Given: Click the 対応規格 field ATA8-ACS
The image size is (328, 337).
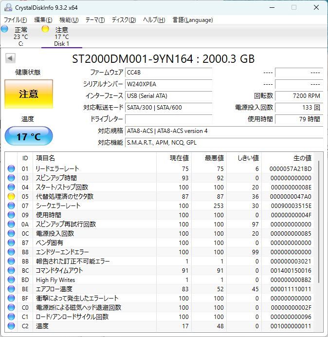Looking at the screenshot, I should tap(224, 131).
